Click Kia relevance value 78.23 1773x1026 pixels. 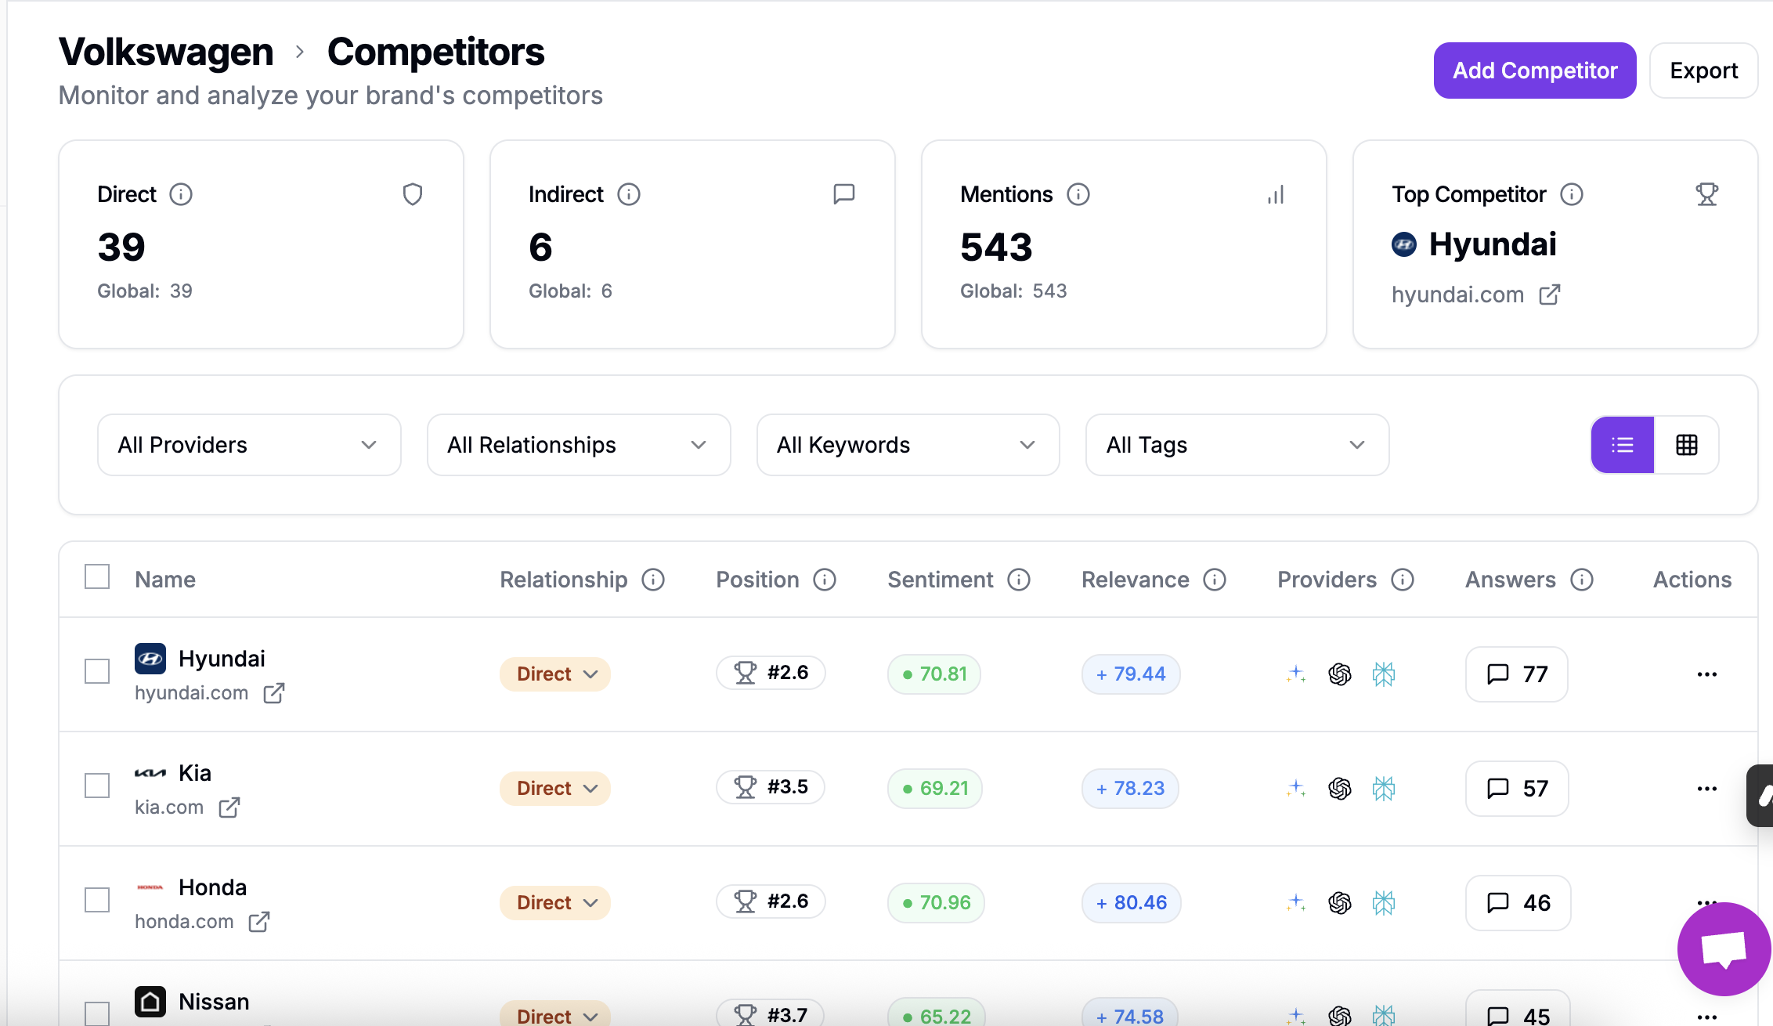pos(1130,789)
